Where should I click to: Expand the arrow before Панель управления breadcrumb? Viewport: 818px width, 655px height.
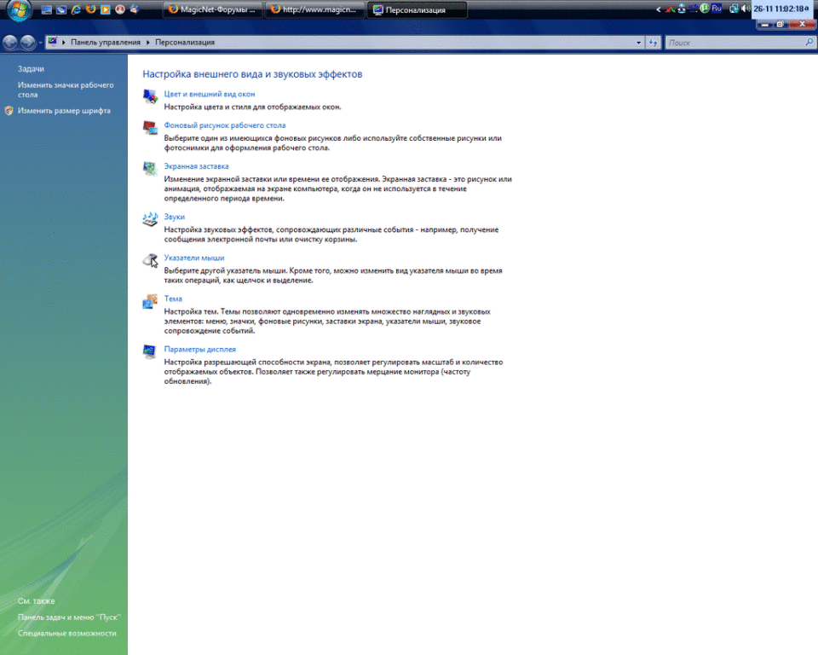pyautogui.click(x=64, y=43)
